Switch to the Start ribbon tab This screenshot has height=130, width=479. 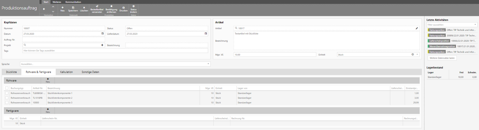coord(46,2)
